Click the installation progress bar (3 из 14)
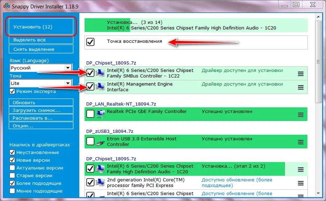This screenshot has width=326, height=201. point(196,25)
